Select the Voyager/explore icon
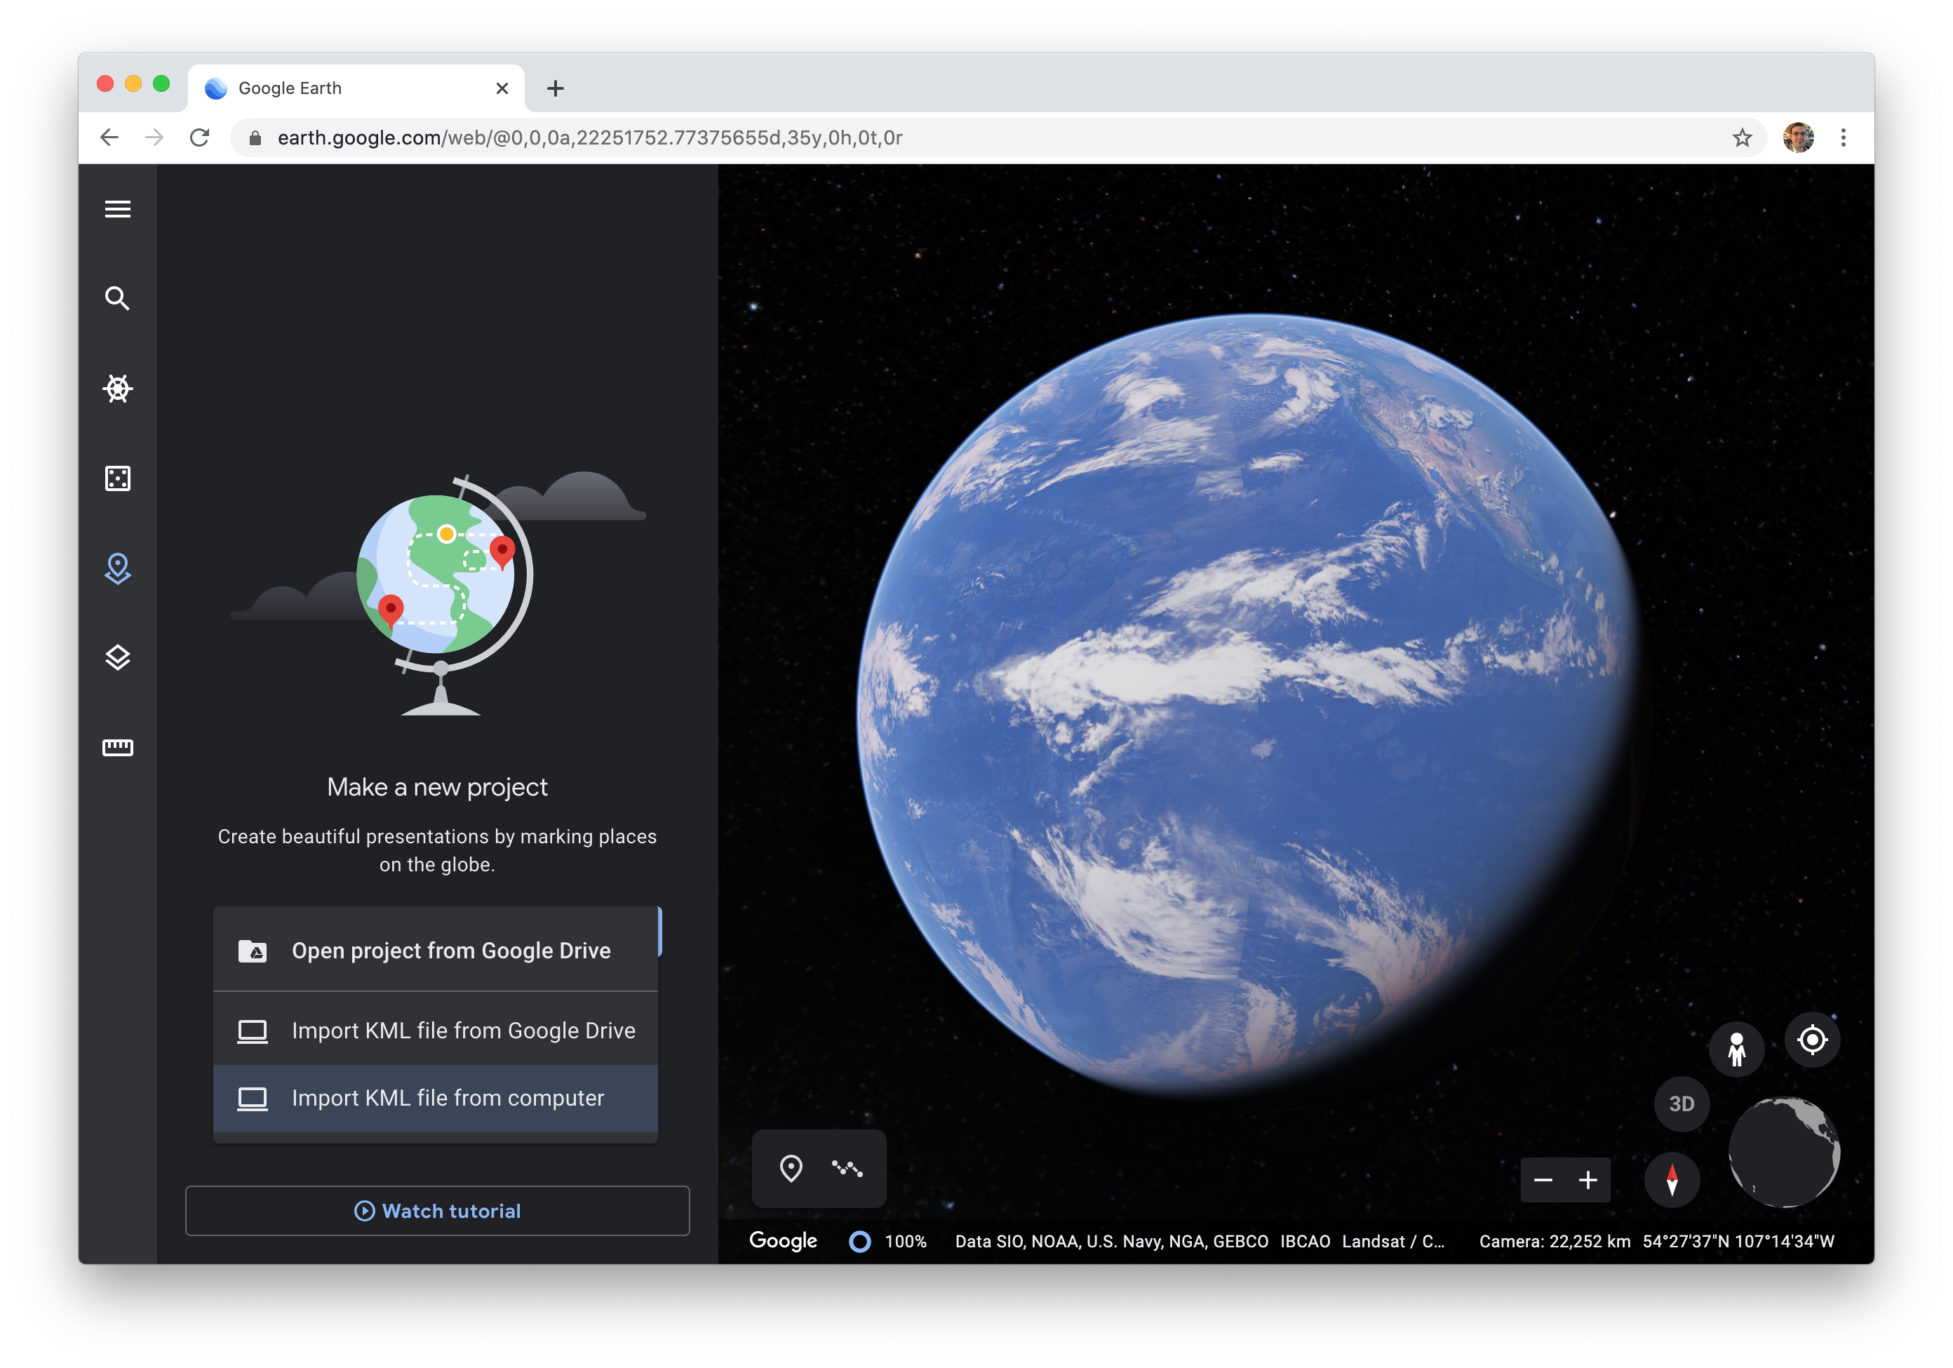This screenshot has height=1368, width=1953. coord(119,389)
